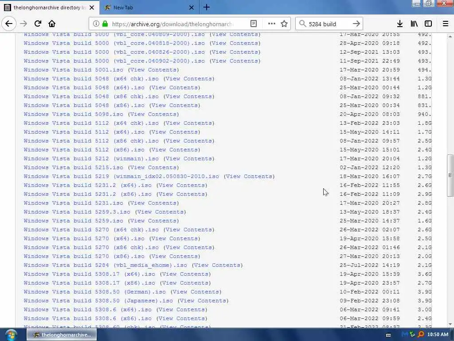Click the search box containing 5284 build
The image size is (454, 341).
(329, 24)
